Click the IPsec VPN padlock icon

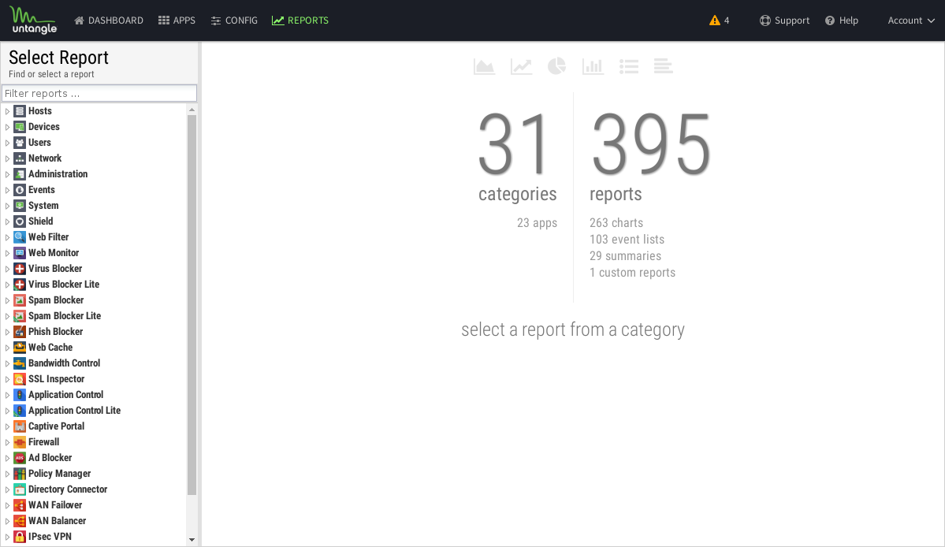click(20, 536)
